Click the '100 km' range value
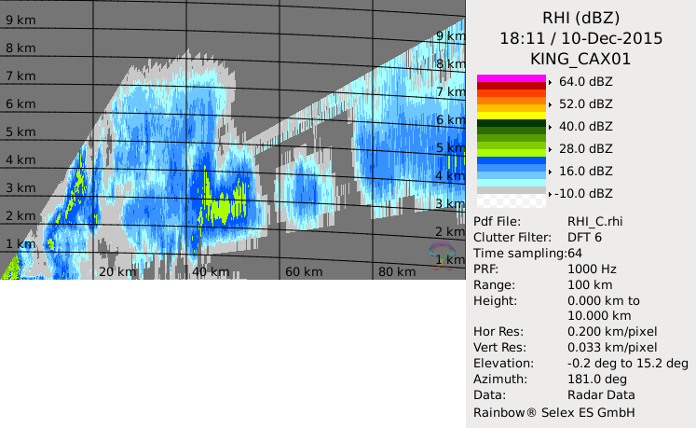Viewport: 696px width, 428px height. pos(590,285)
